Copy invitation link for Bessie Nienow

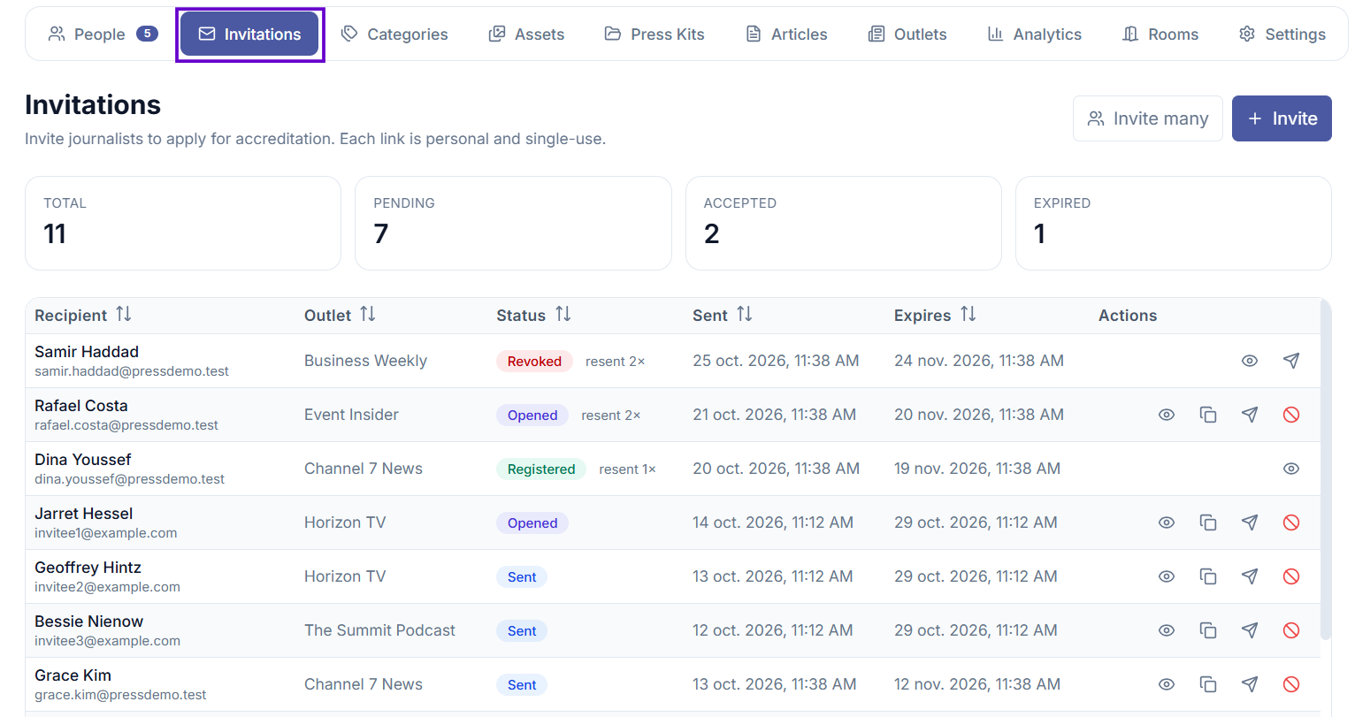click(1208, 630)
